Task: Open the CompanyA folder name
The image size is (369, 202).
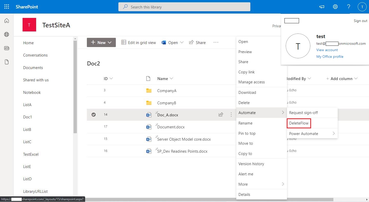Action: (167, 91)
